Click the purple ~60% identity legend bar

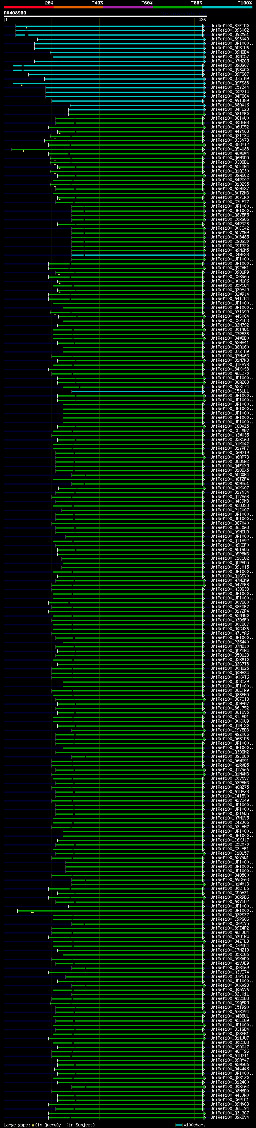tap(128, 7)
